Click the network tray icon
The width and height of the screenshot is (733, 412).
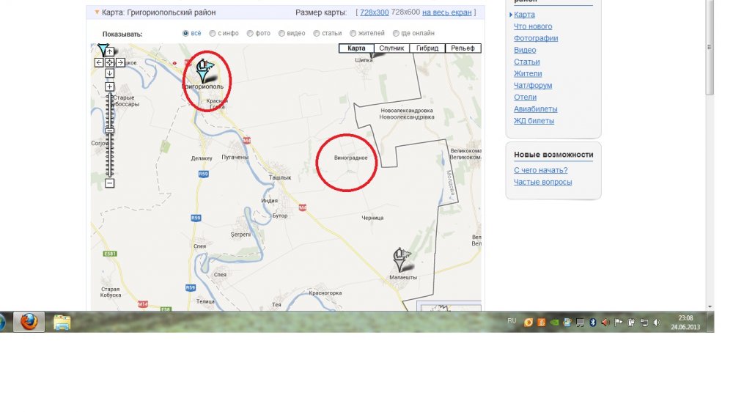coord(644,323)
